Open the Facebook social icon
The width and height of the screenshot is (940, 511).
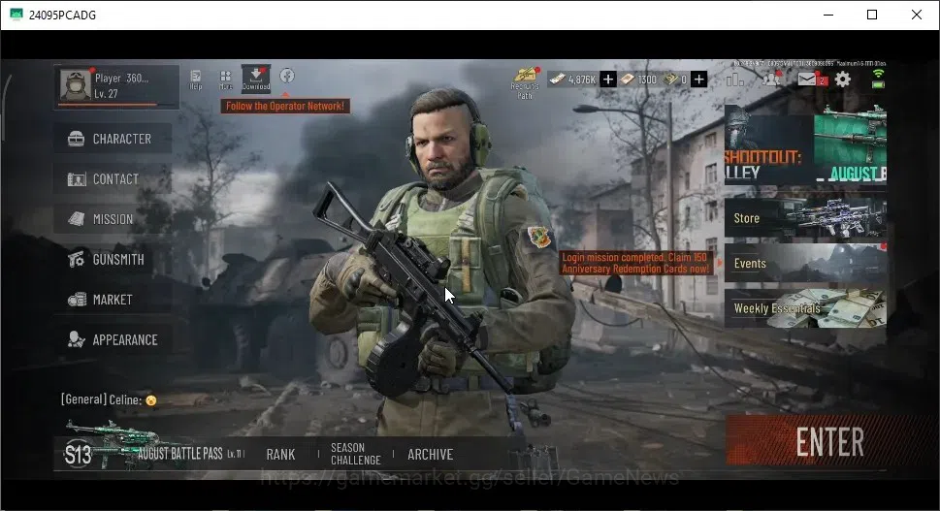(287, 76)
